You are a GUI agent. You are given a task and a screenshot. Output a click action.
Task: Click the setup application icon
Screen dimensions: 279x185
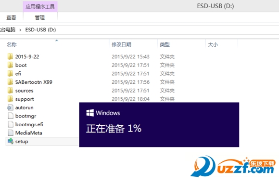[x=11, y=141]
